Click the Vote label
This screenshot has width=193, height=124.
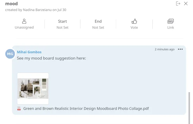pyautogui.click(x=134, y=27)
